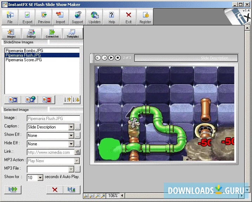Click vertical scrollbar up arrow

click(x=247, y=28)
